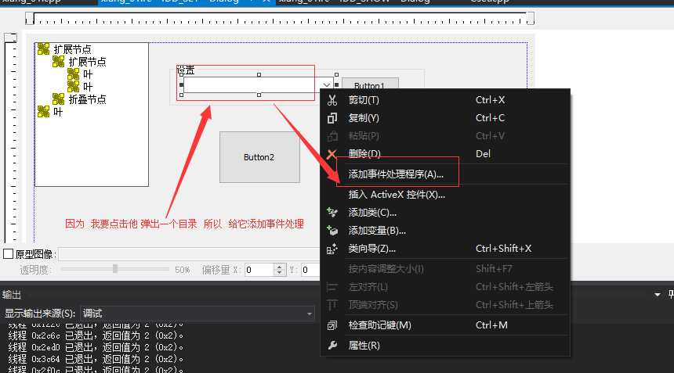Open the output panel window options arrow
Image resolution: width=674 pixels, height=373 pixels.
click(658, 295)
